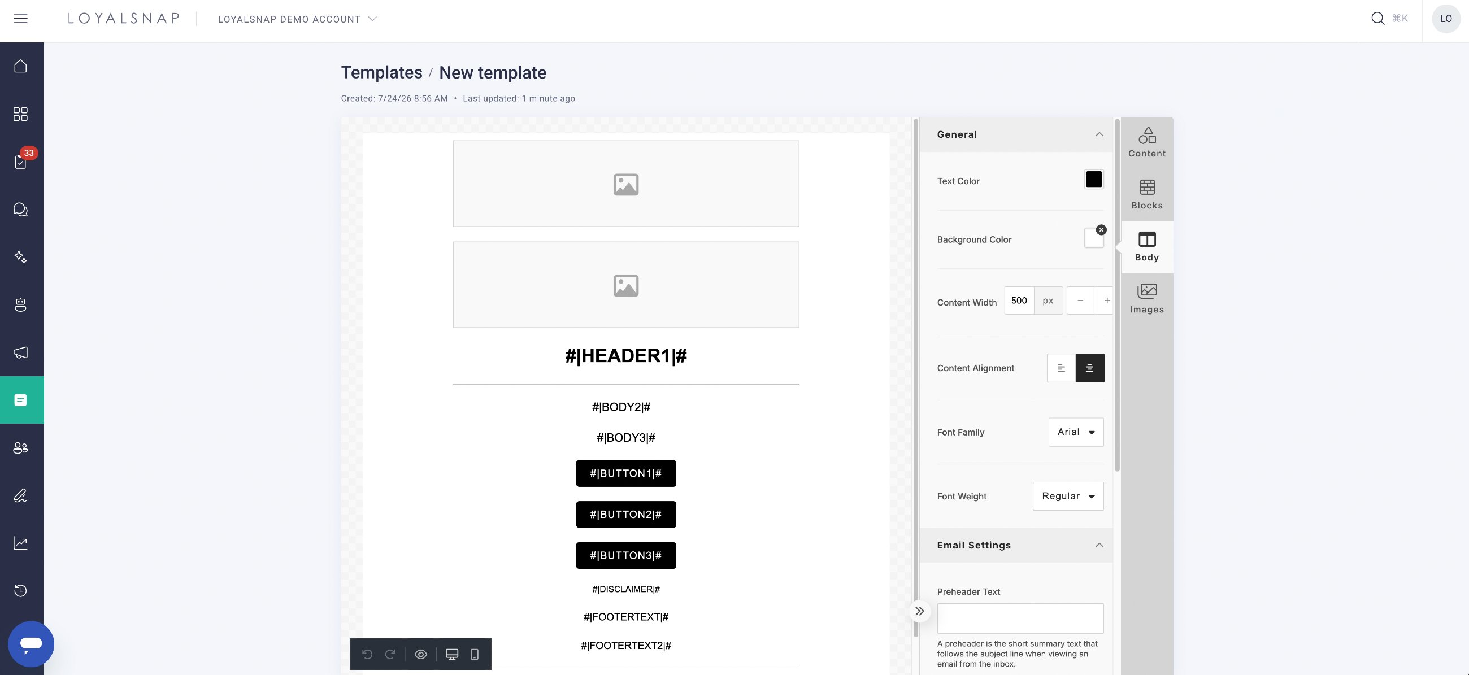1469x675 pixels.
Task: Open the Content tab
Action: click(x=1147, y=142)
